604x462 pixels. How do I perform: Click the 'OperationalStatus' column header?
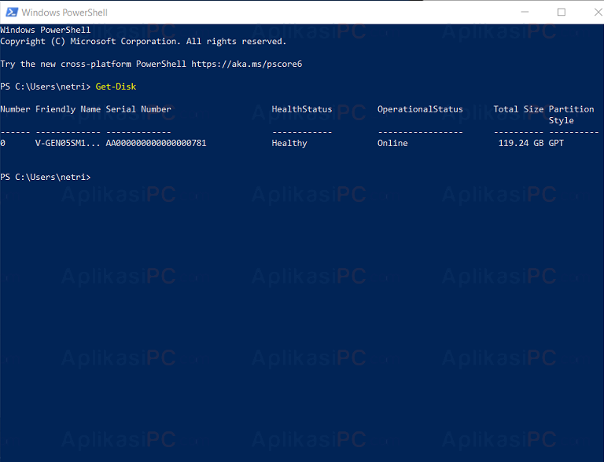pyautogui.click(x=420, y=109)
